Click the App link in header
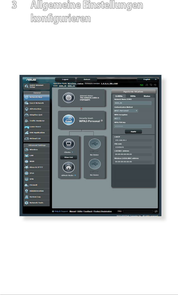The width and height of the screenshot is (178, 295). (x=141, y=85)
